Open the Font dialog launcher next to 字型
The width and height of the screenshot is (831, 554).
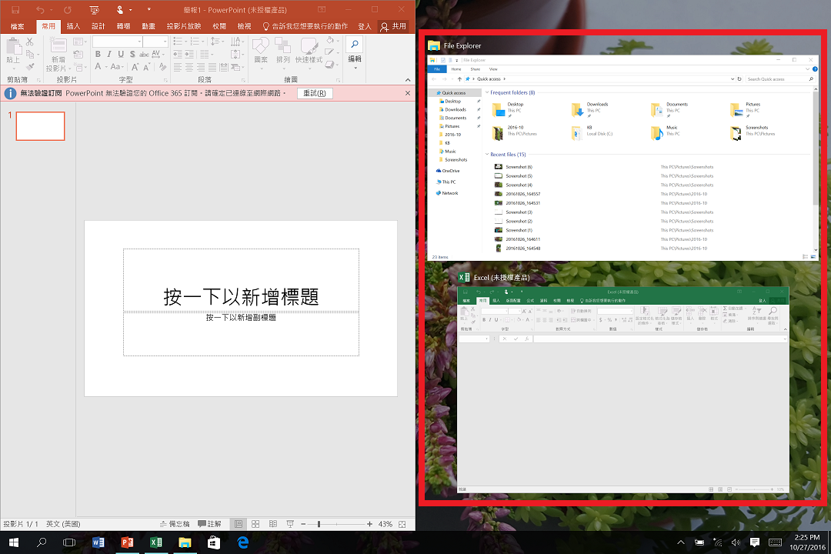tap(165, 80)
